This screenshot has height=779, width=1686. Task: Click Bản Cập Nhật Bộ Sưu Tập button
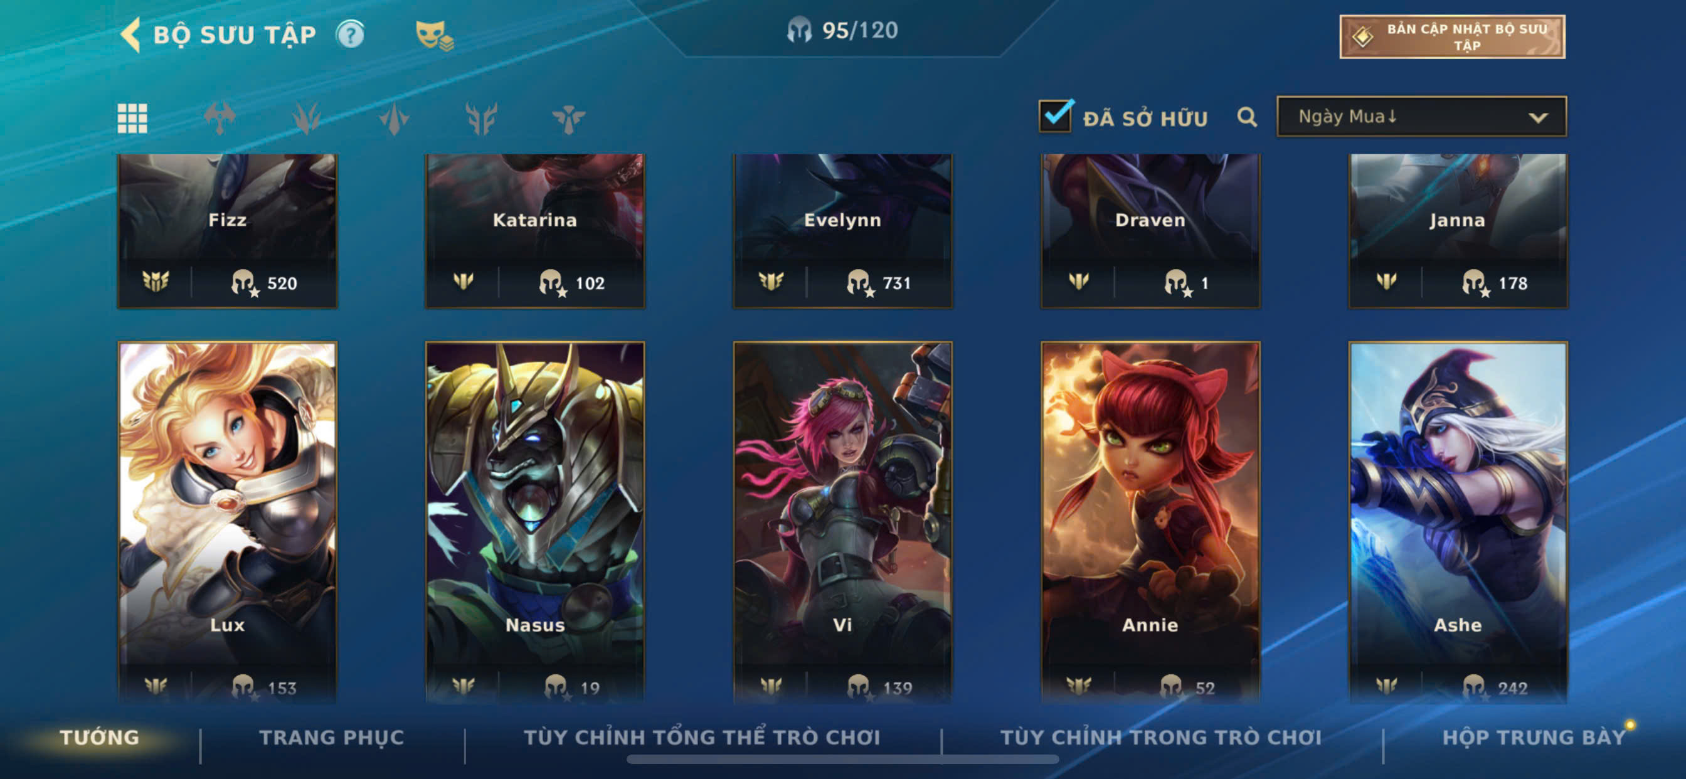1451,36
